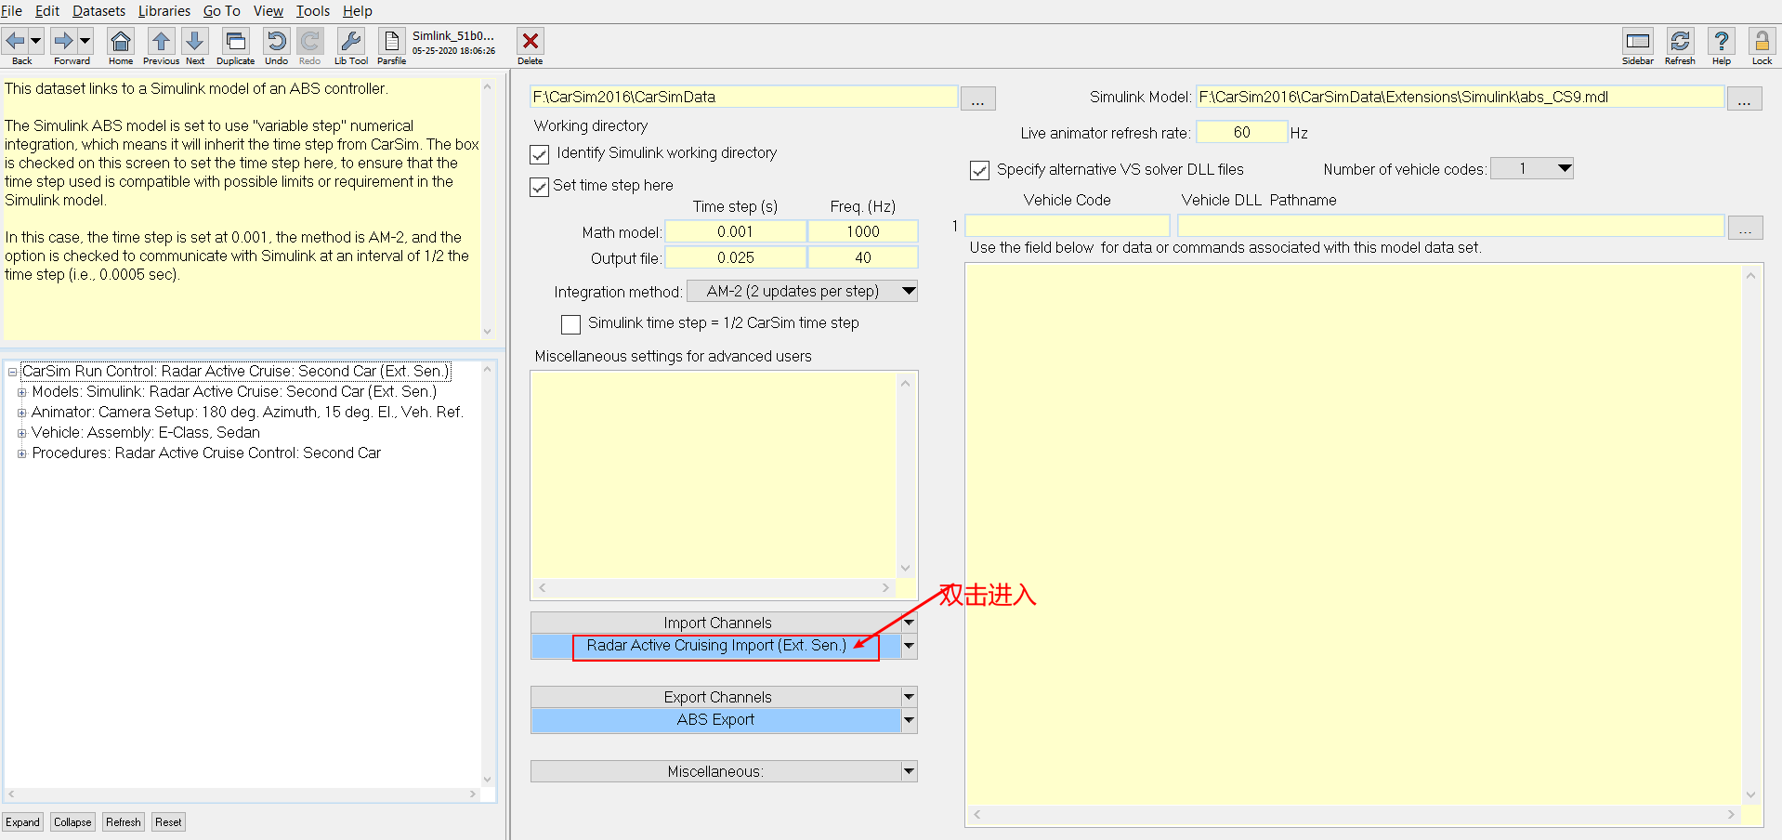Open Miscellaneous dropdown arrow
The image size is (1782, 840).
[x=909, y=771]
